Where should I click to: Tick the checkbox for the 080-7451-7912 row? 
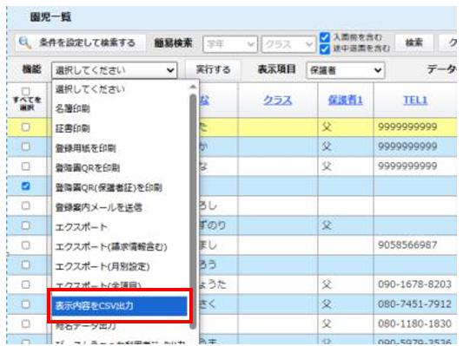[26, 304]
